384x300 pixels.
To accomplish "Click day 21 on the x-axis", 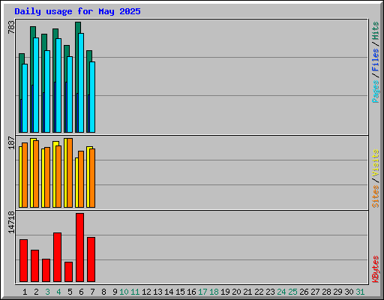I will [x=247, y=292].
